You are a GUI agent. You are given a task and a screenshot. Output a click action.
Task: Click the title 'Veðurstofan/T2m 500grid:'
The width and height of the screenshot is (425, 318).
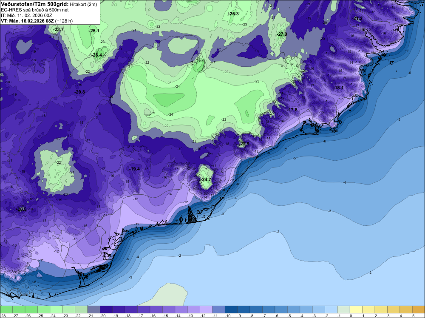(34, 4)
